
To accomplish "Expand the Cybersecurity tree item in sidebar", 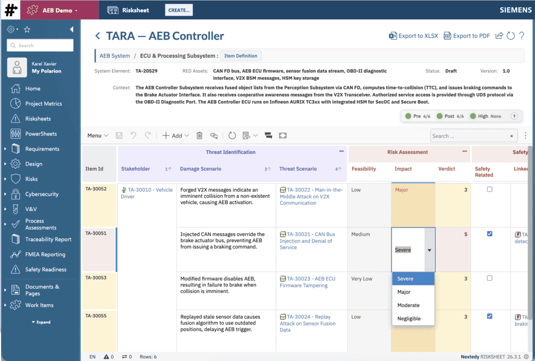I will [x=5, y=194].
